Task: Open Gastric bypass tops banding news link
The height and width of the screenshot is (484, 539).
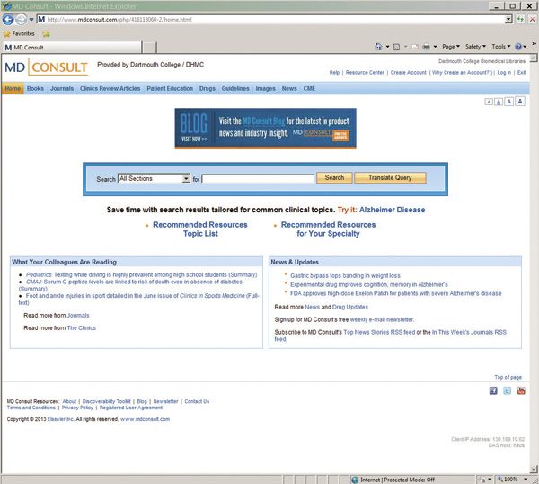Action: (345, 275)
